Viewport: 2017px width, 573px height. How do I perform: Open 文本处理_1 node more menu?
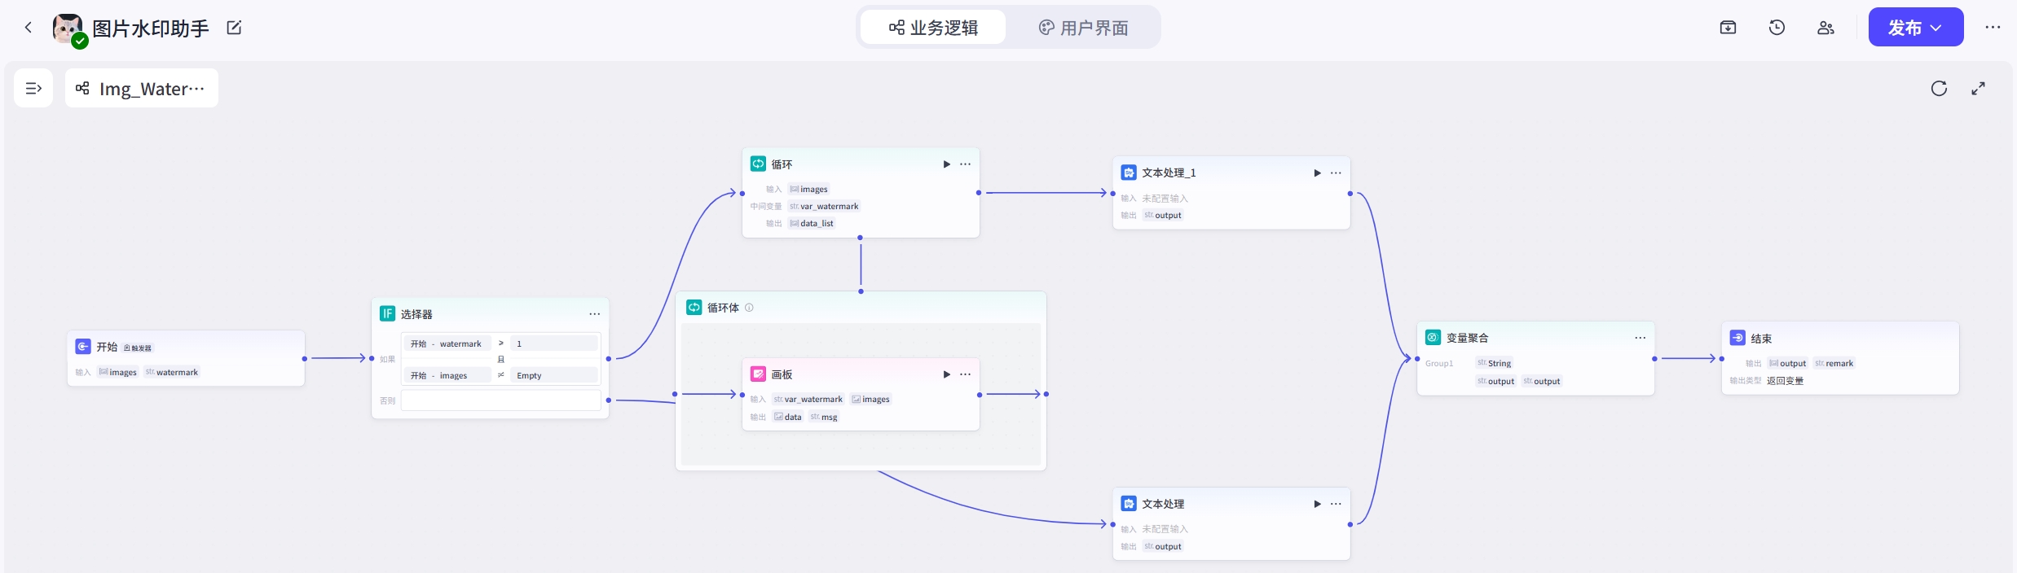click(1337, 173)
